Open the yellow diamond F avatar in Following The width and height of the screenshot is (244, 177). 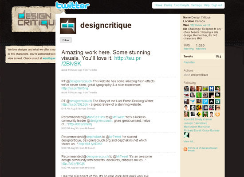click(199, 114)
